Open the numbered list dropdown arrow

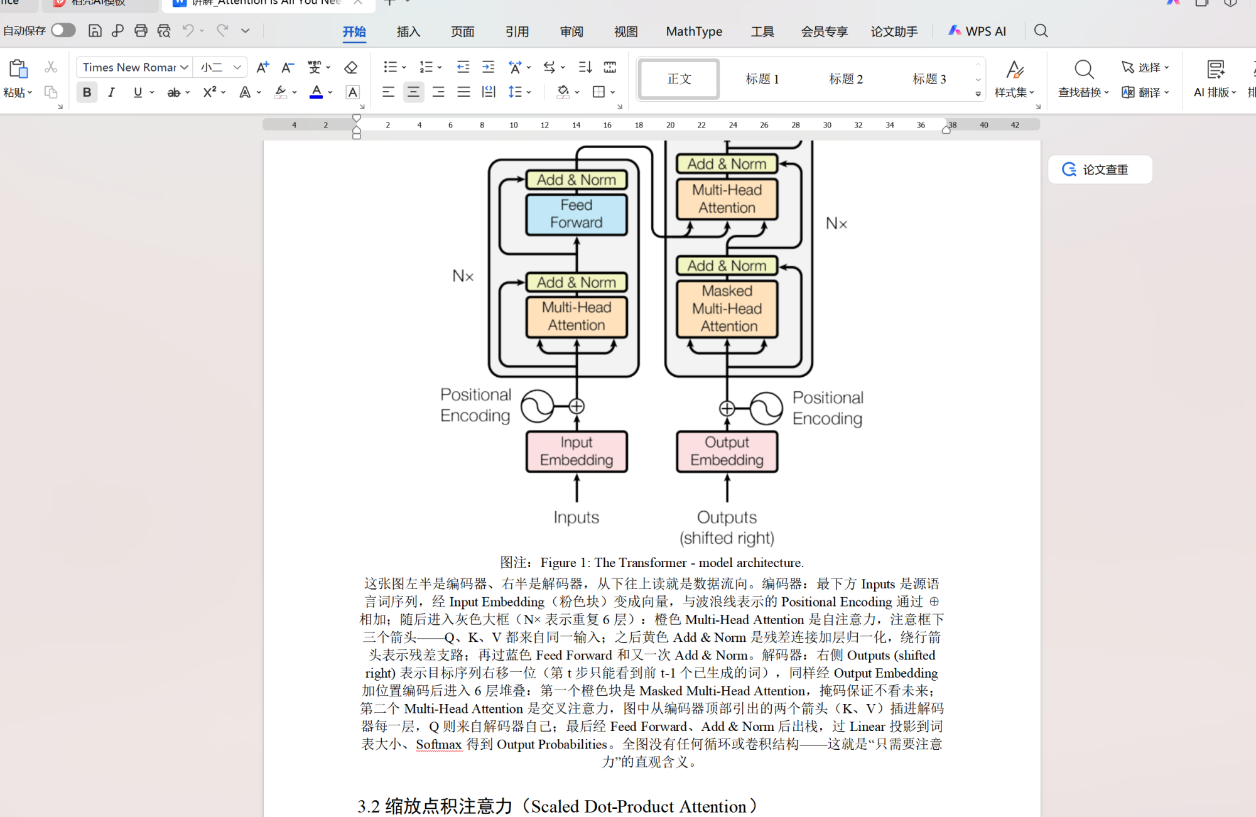click(x=440, y=67)
